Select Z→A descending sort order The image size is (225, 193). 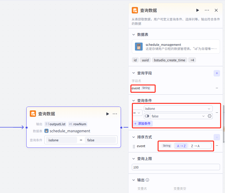(195, 146)
